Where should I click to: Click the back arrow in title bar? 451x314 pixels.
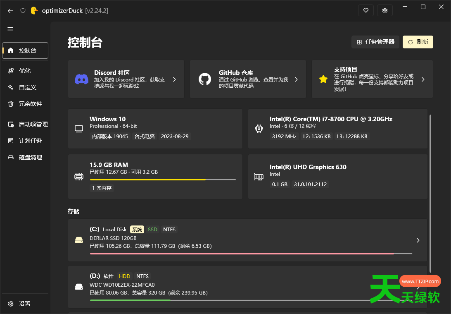pos(10,11)
